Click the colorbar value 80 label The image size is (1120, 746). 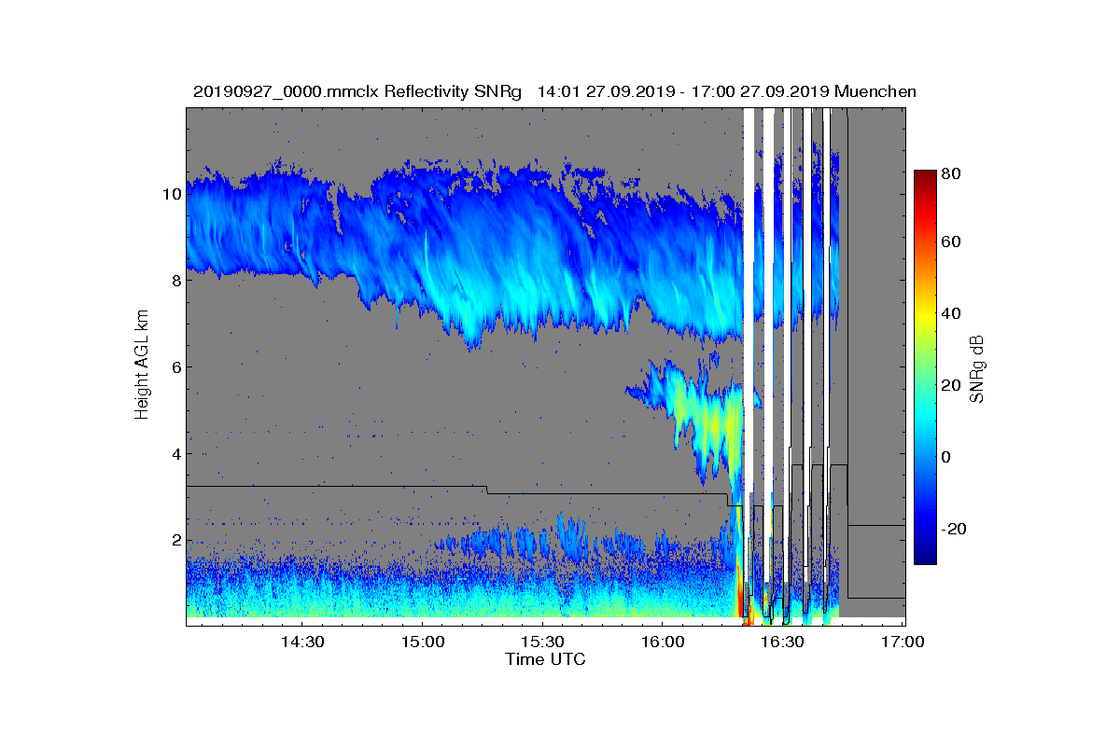point(951,173)
